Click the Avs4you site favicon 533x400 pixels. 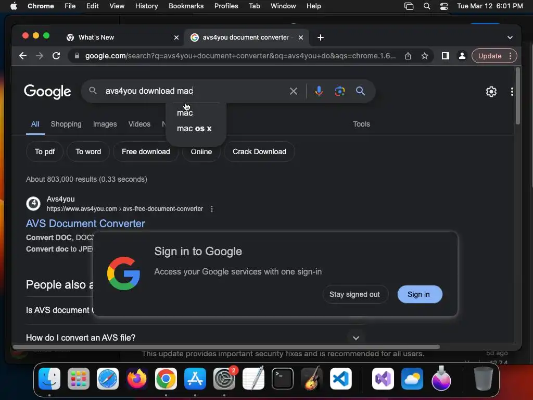pyautogui.click(x=33, y=204)
